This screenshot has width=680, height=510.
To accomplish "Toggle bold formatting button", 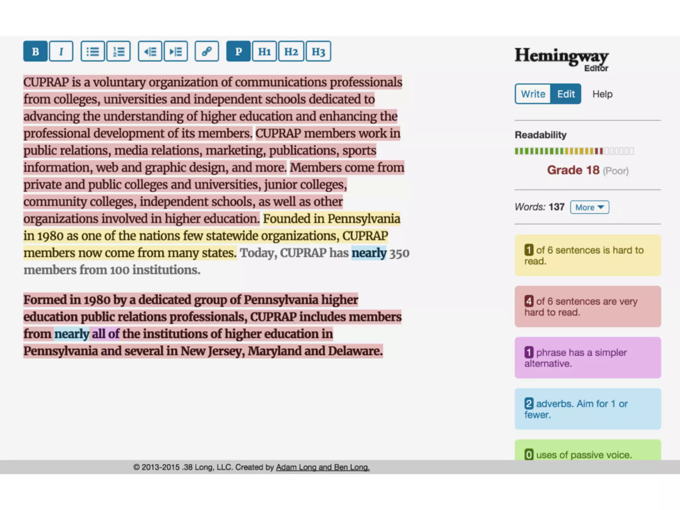I will (x=35, y=51).
